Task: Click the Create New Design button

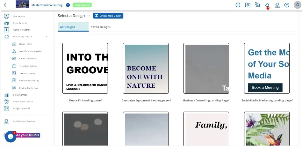Action: (108, 16)
